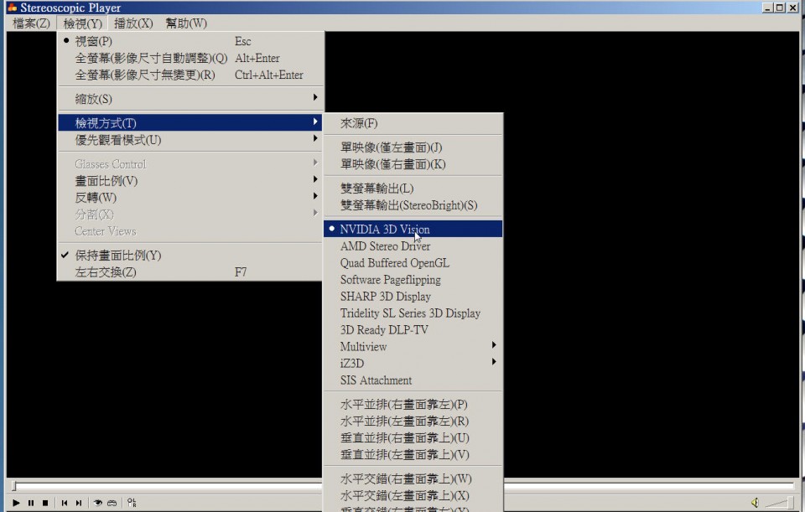Select 視窗(P) windowed mode radio option
Screen dimensions: 805x512
point(190,41)
